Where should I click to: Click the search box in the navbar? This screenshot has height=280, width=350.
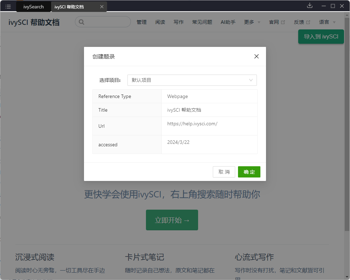tap(103, 22)
